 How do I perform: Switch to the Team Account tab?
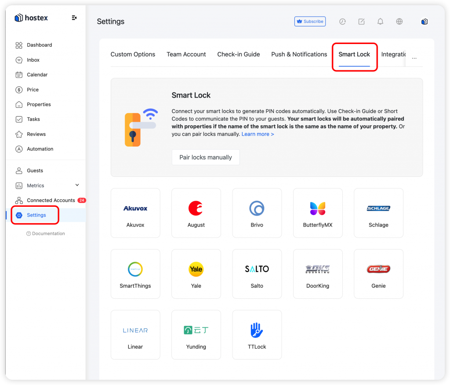coord(186,54)
